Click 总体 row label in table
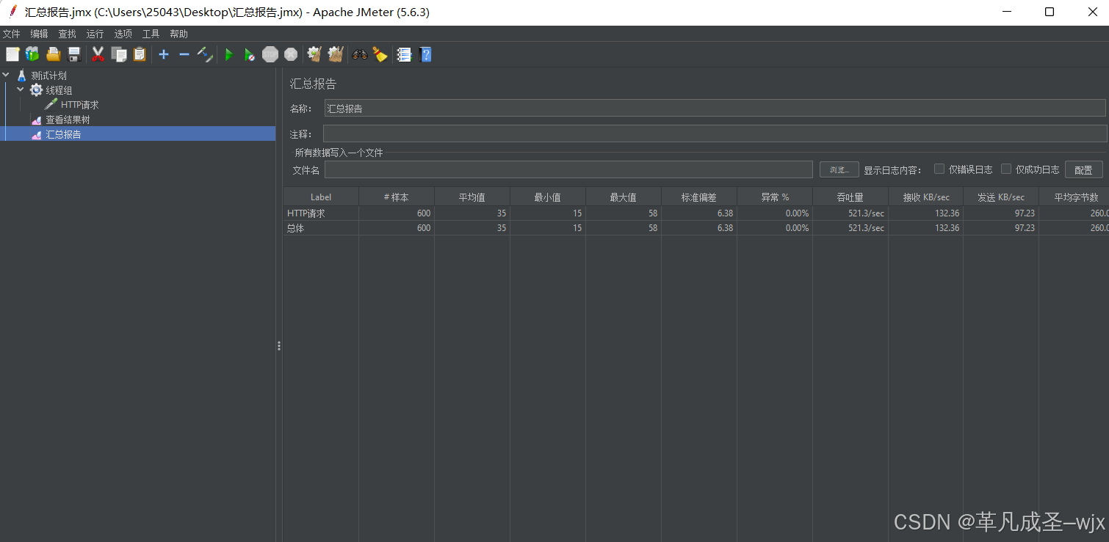Image resolution: width=1109 pixels, height=542 pixels. tap(295, 228)
